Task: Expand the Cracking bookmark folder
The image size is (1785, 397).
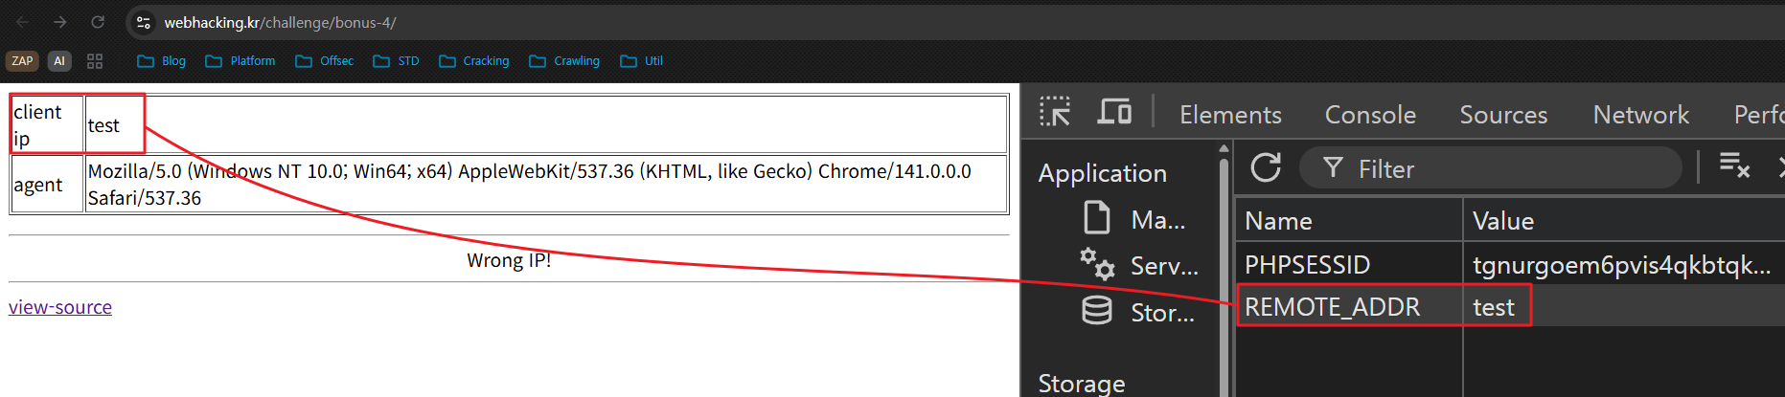Action: [474, 61]
